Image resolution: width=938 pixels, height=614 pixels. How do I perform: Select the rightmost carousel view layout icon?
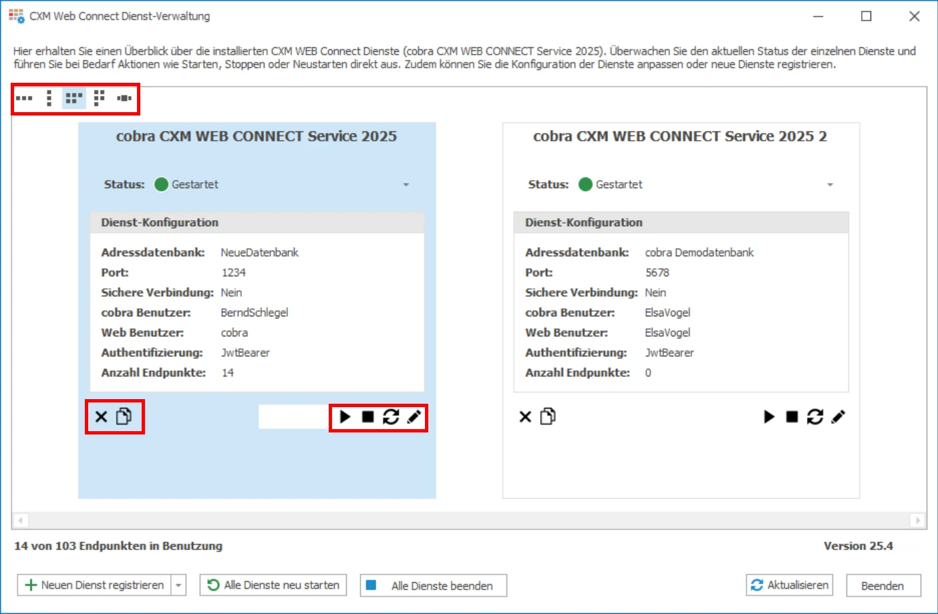[x=124, y=97]
